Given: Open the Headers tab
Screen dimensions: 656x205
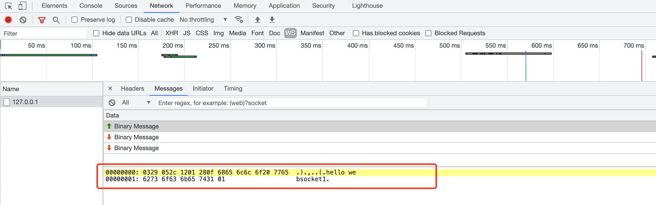Looking at the screenshot, I should point(132,88).
